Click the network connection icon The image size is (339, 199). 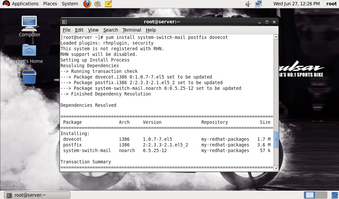[x=259, y=4]
